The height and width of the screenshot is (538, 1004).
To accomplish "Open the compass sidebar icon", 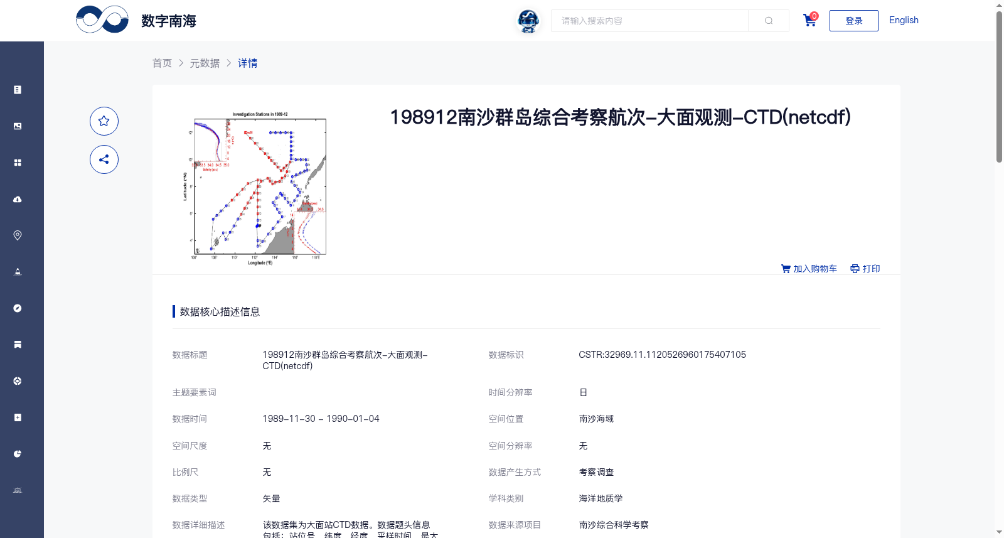I will (x=18, y=308).
